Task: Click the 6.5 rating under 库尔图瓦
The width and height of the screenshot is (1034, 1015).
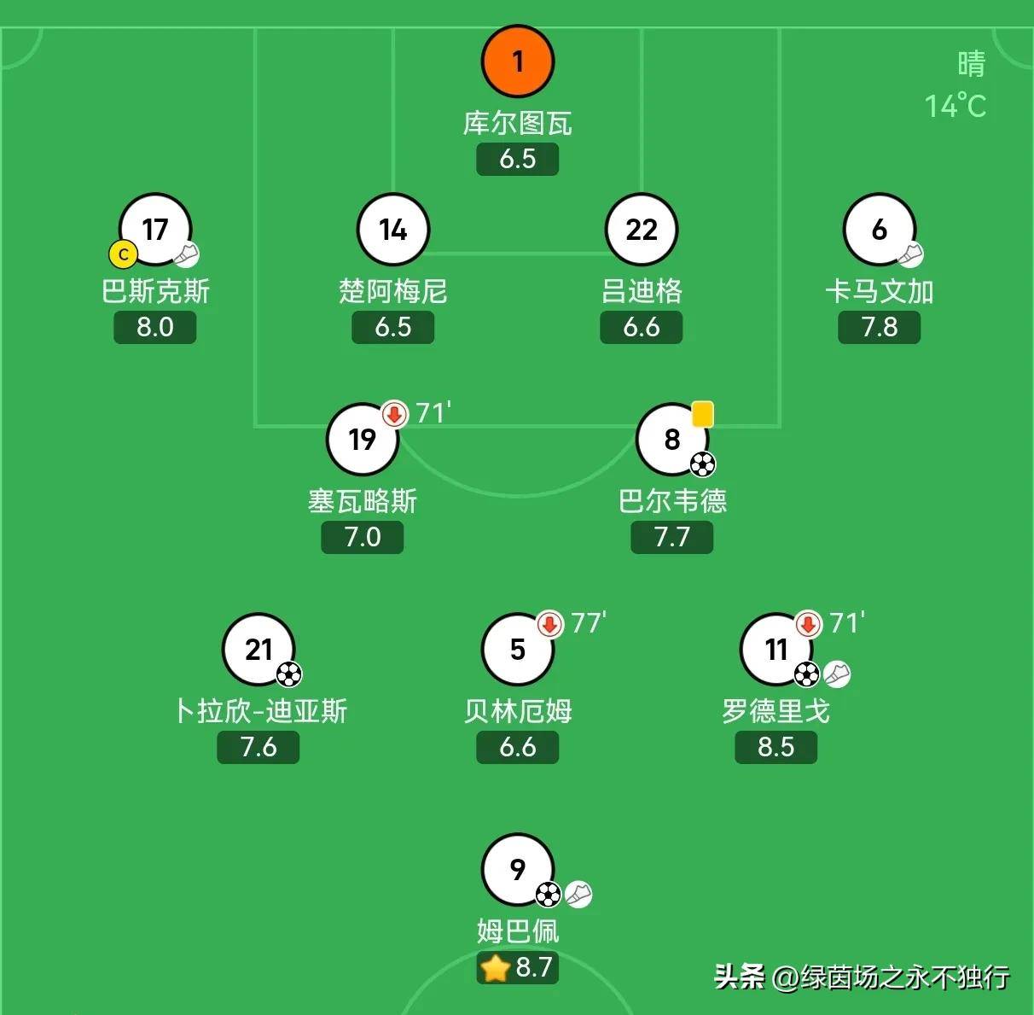Action: point(517,159)
